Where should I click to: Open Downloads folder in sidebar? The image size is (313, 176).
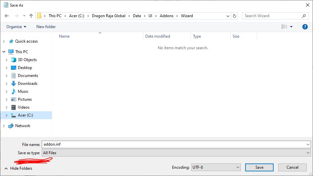point(27,84)
